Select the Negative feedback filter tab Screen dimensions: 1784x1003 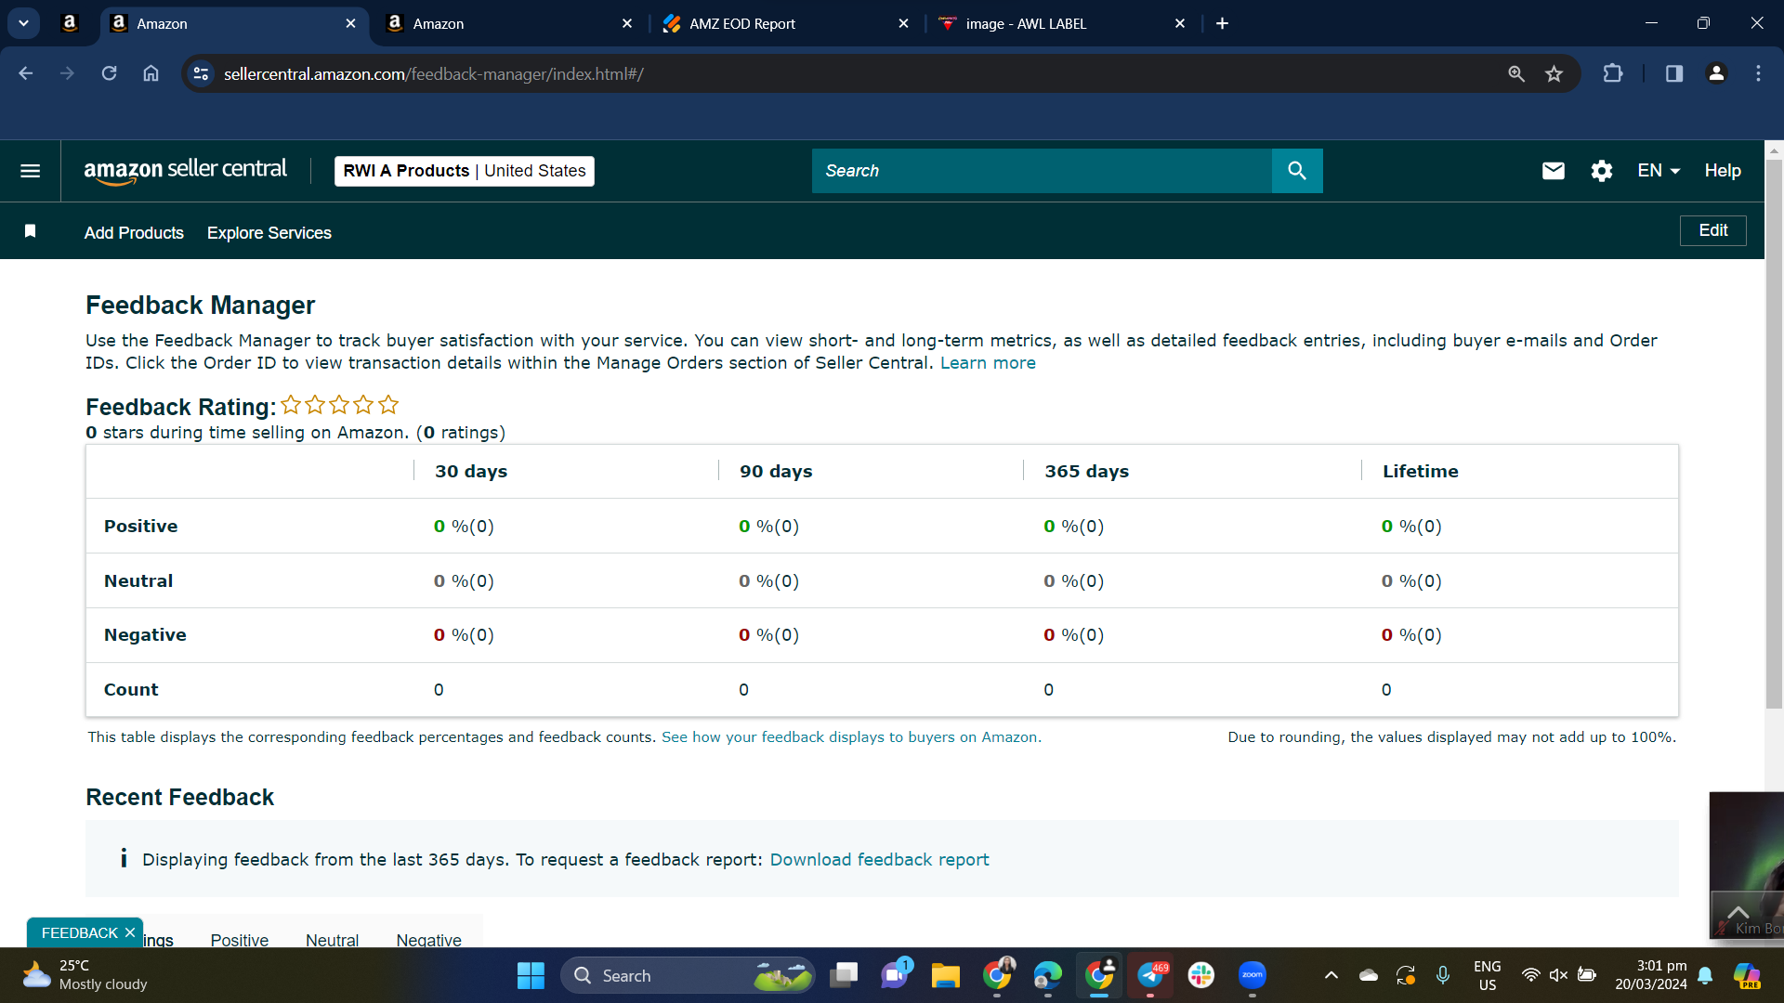428,940
